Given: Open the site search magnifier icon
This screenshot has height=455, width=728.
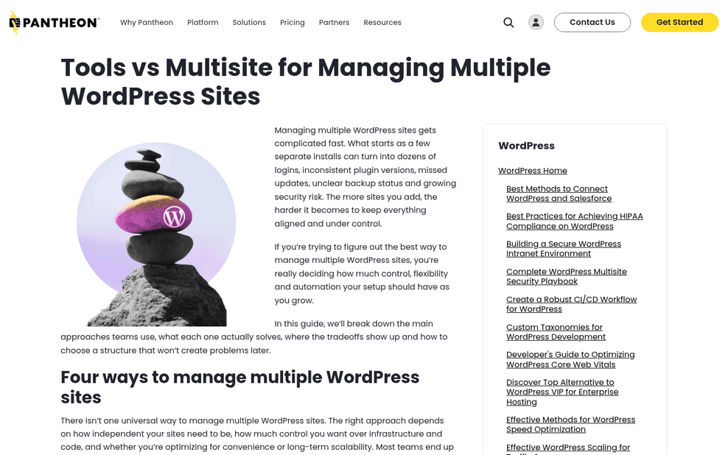Looking at the screenshot, I should point(508,22).
